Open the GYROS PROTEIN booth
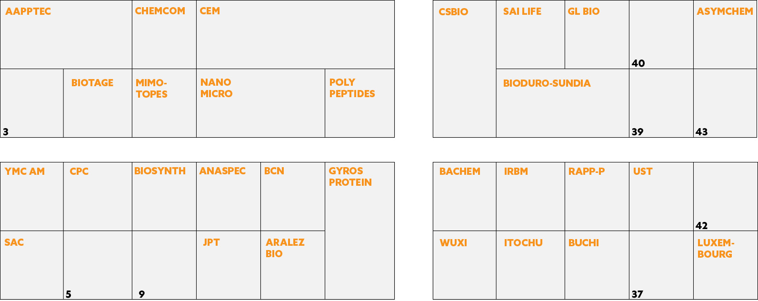 pos(359,231)
